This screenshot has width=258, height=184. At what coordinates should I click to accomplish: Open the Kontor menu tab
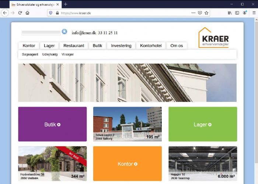(29, 46)
